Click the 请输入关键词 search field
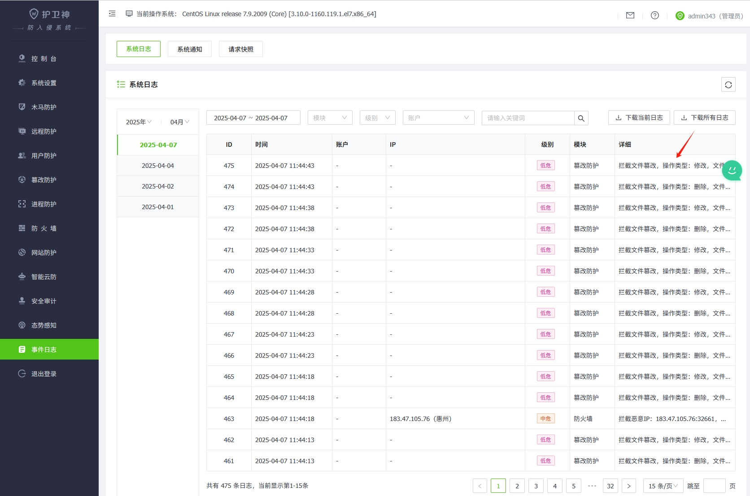The height and width of the screenshot is (496, 750). pyautogui.click(x=528, y=118)
